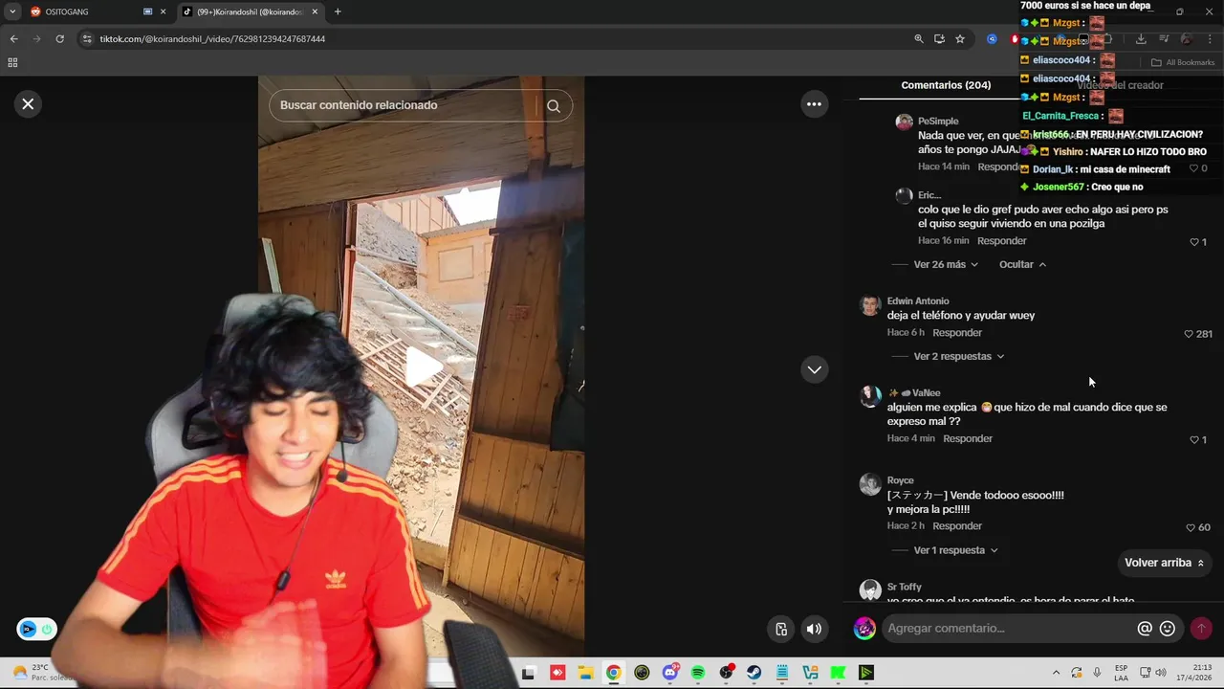Reply to VaNee's comment

click(x=968, y=438)
